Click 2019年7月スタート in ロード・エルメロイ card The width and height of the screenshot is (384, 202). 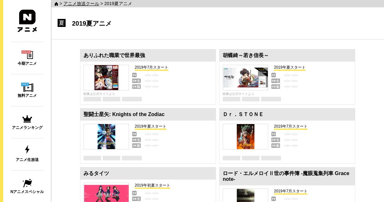coord(291,191)
